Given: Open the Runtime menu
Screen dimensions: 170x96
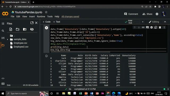Looking at the screenshot, I should coord(41,17).
